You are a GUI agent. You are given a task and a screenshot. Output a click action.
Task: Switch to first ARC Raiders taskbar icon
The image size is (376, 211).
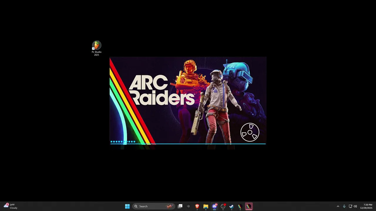240,206
